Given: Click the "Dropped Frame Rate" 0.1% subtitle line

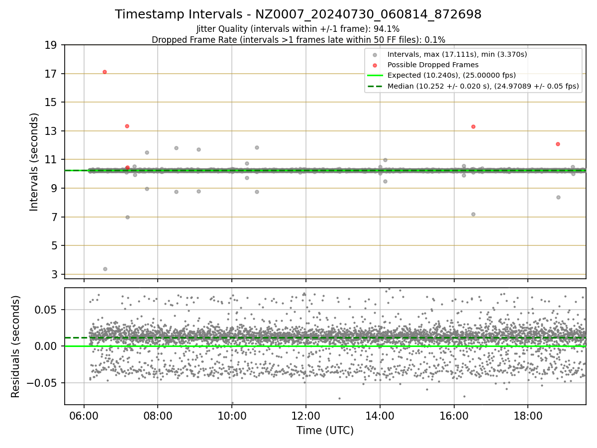Looking at the screenshot, I should coord(298,40).
